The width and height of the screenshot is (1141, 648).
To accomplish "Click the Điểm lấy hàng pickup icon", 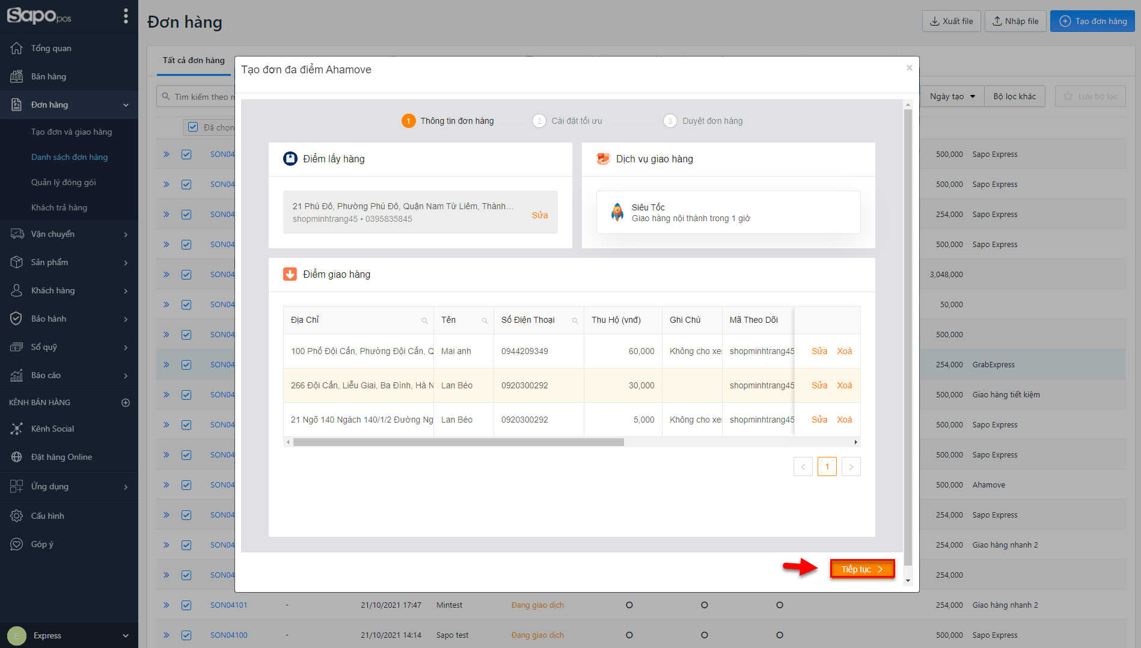I will click(290, 159).
